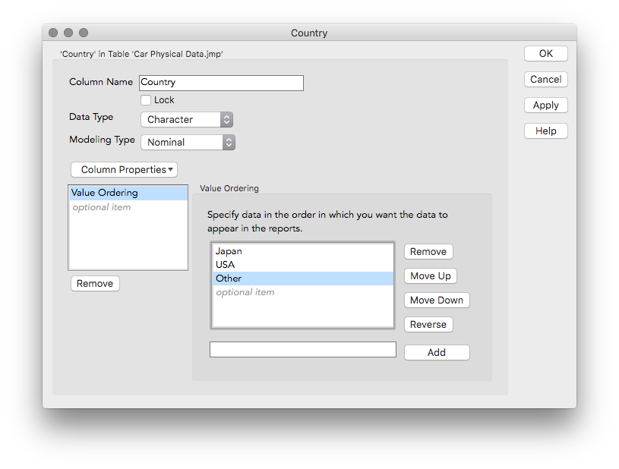Click the new value text field
Screen dimensions: 619x469
(x=303, y=350)
